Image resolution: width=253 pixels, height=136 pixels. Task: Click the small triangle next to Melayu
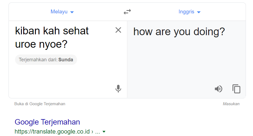pos(72,12)
